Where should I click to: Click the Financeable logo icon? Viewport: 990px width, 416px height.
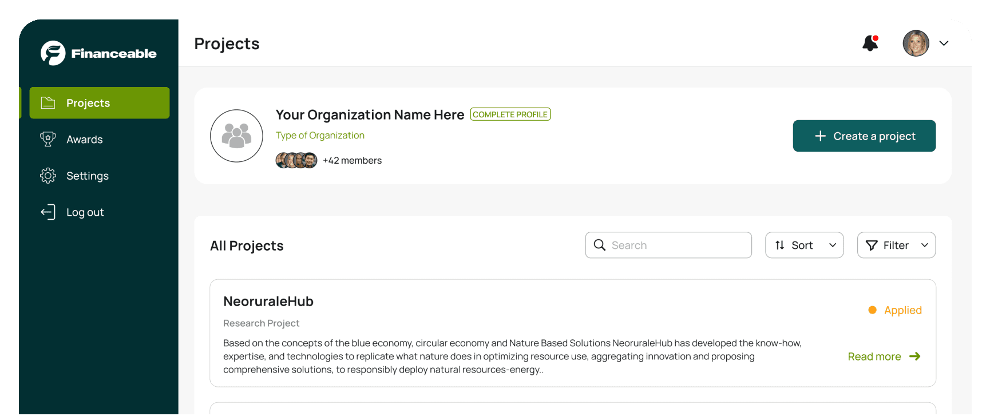click(x=53, y=53)
